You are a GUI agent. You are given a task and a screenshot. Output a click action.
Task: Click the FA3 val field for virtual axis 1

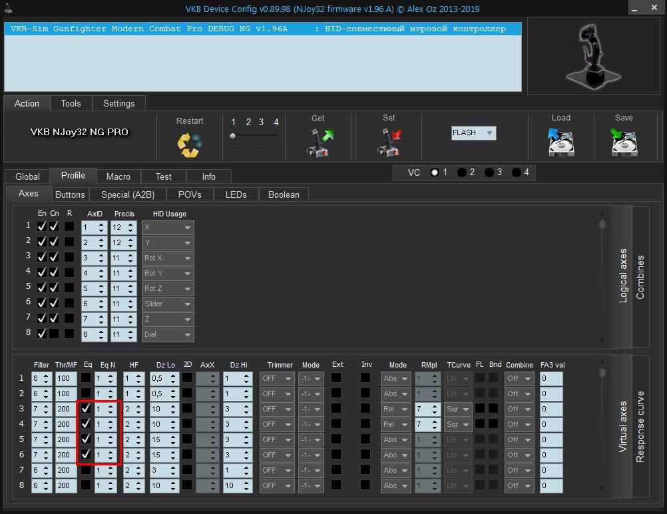551,379
